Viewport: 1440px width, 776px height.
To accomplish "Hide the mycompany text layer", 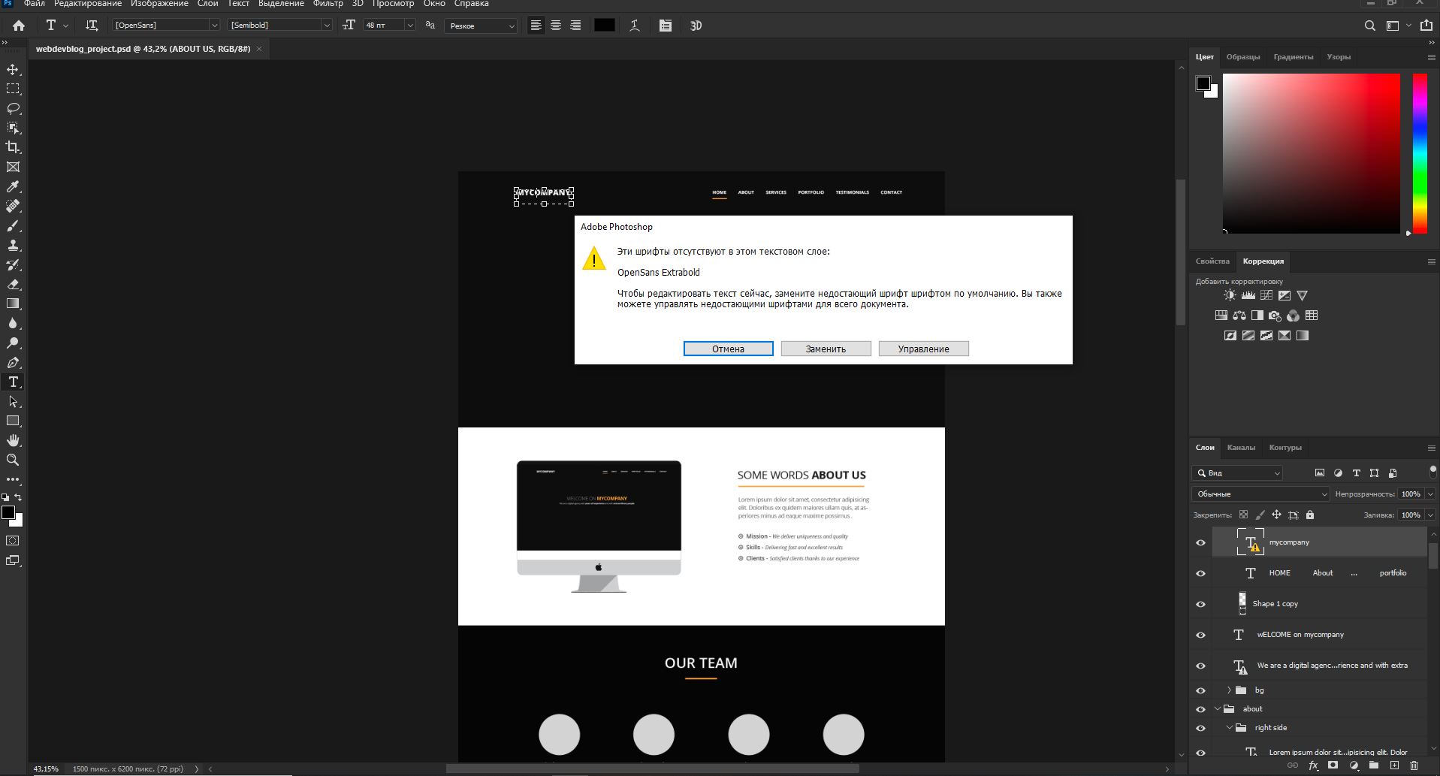I will [1200, 542].
